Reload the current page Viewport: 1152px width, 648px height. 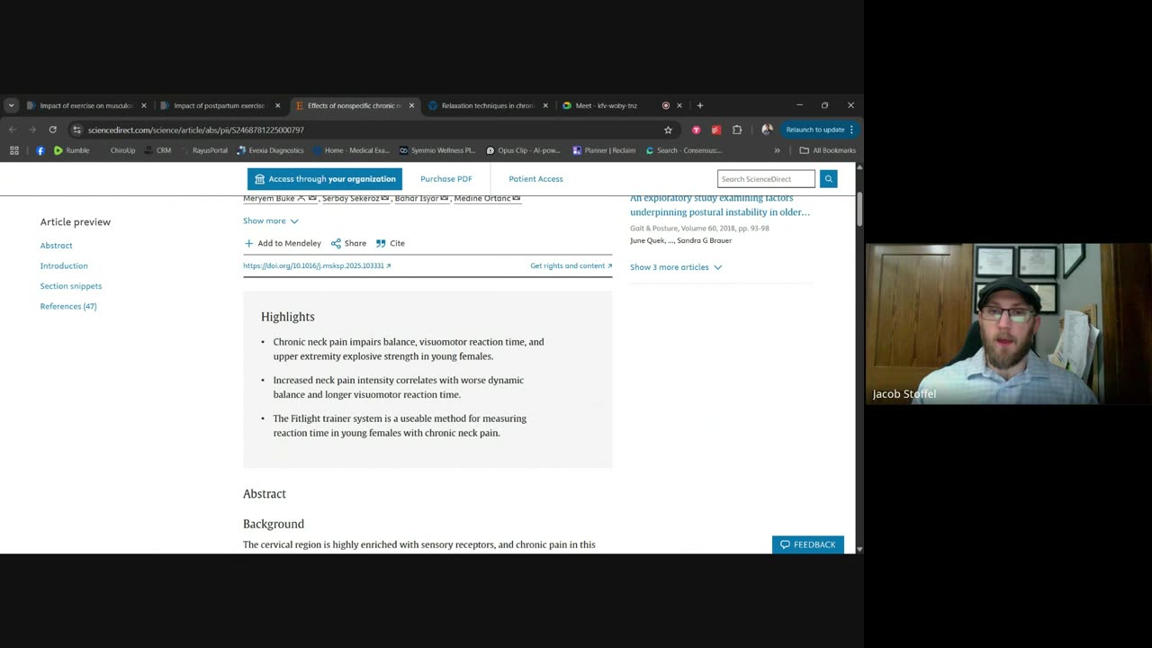point(53,130)
